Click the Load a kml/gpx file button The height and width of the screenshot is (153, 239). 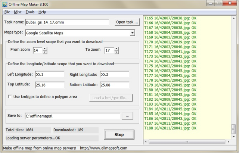(x=111, y=98)
